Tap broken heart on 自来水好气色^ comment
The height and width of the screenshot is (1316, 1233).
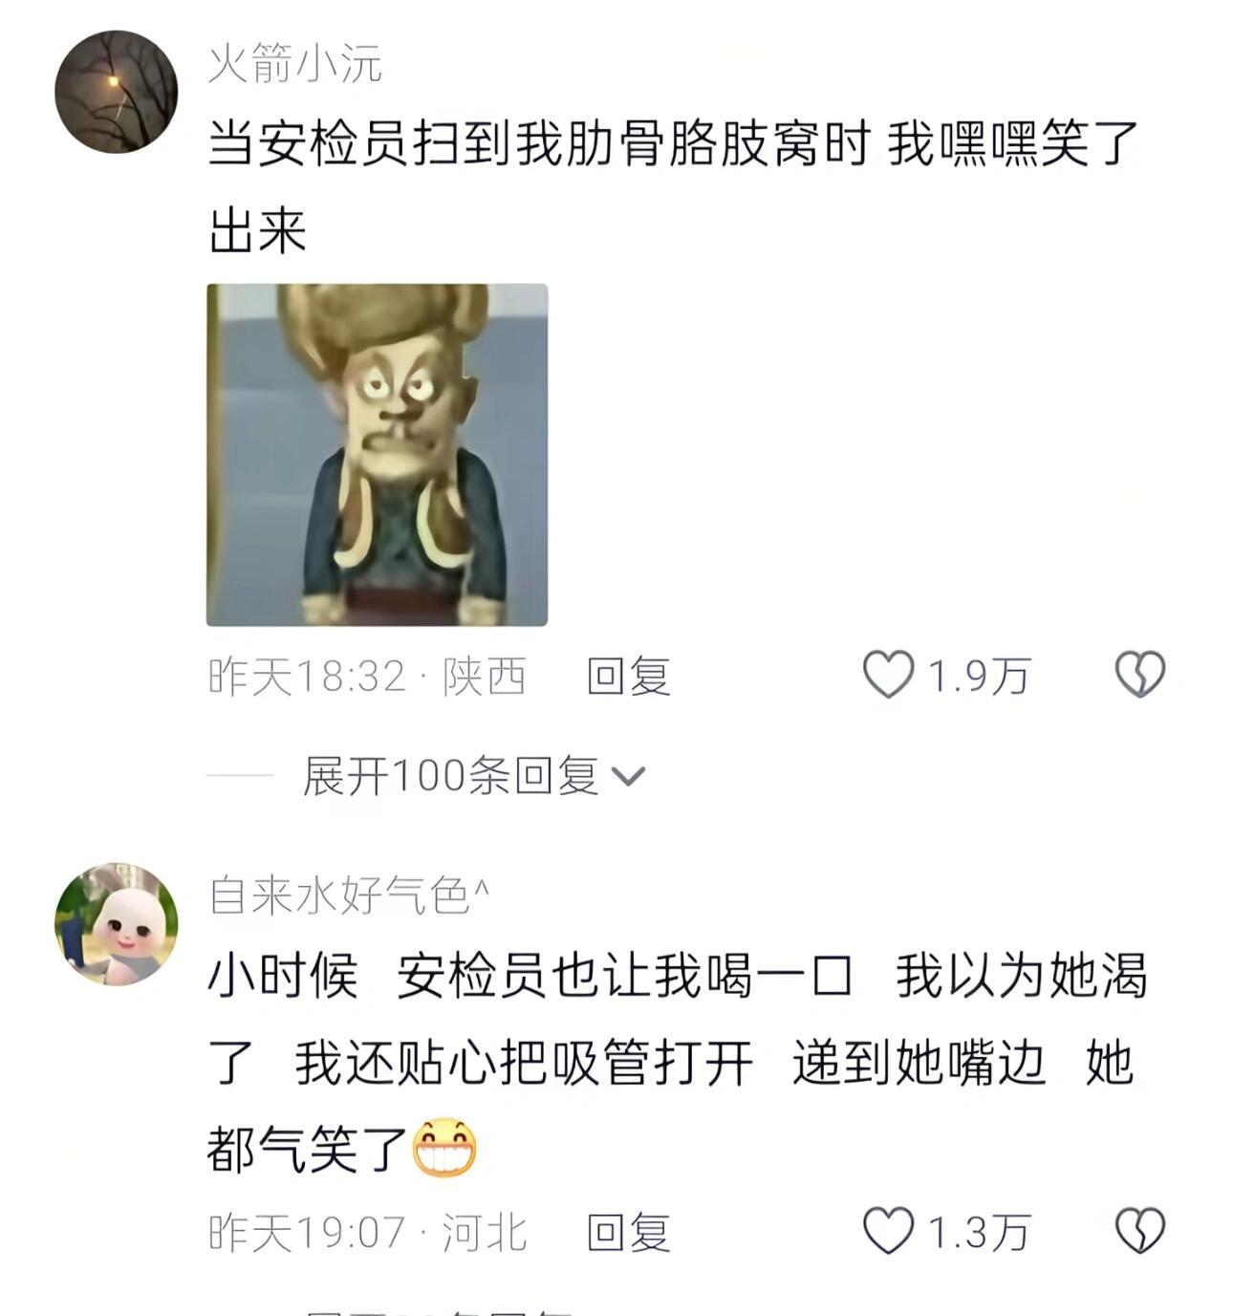(x=1140, y=1231)
